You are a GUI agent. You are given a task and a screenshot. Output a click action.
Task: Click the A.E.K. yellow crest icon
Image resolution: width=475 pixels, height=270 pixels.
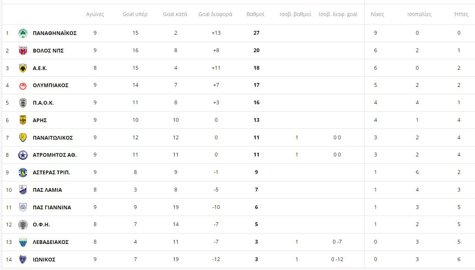(x=23, y=68)
